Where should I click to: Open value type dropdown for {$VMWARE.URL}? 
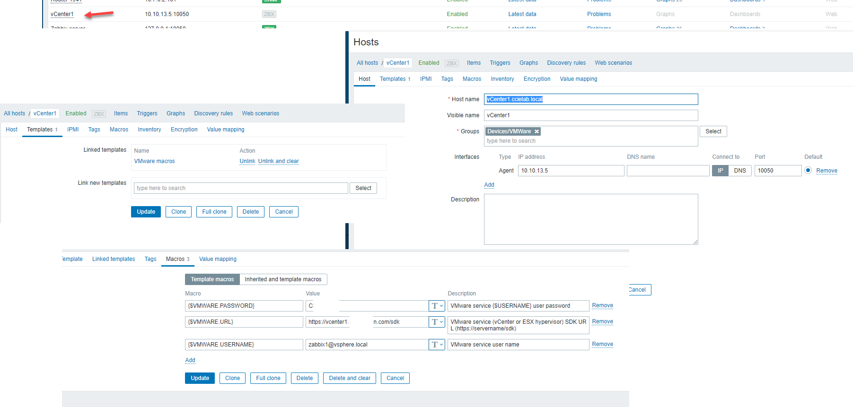[x=437, y=322]
